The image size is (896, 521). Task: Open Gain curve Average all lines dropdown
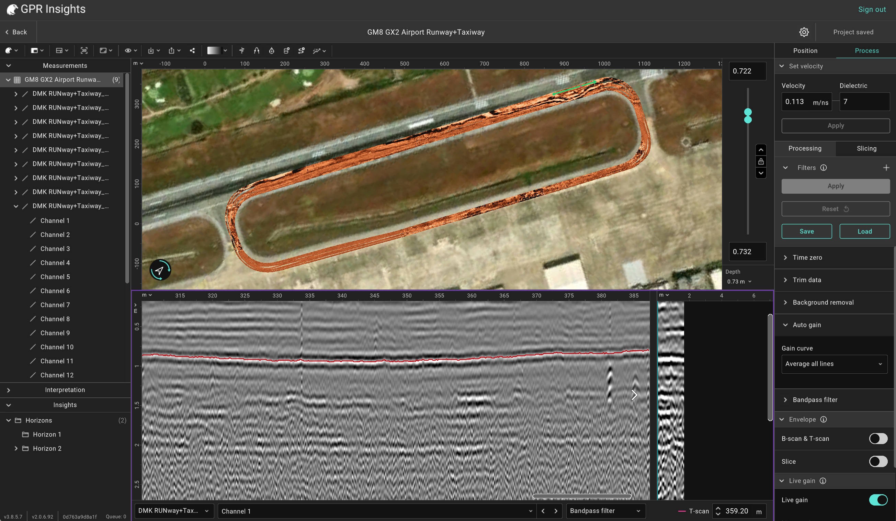[834, 363]
